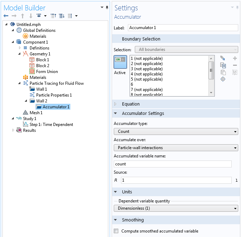Click the Label field Accumulator 1

click(x=183, y=28)
